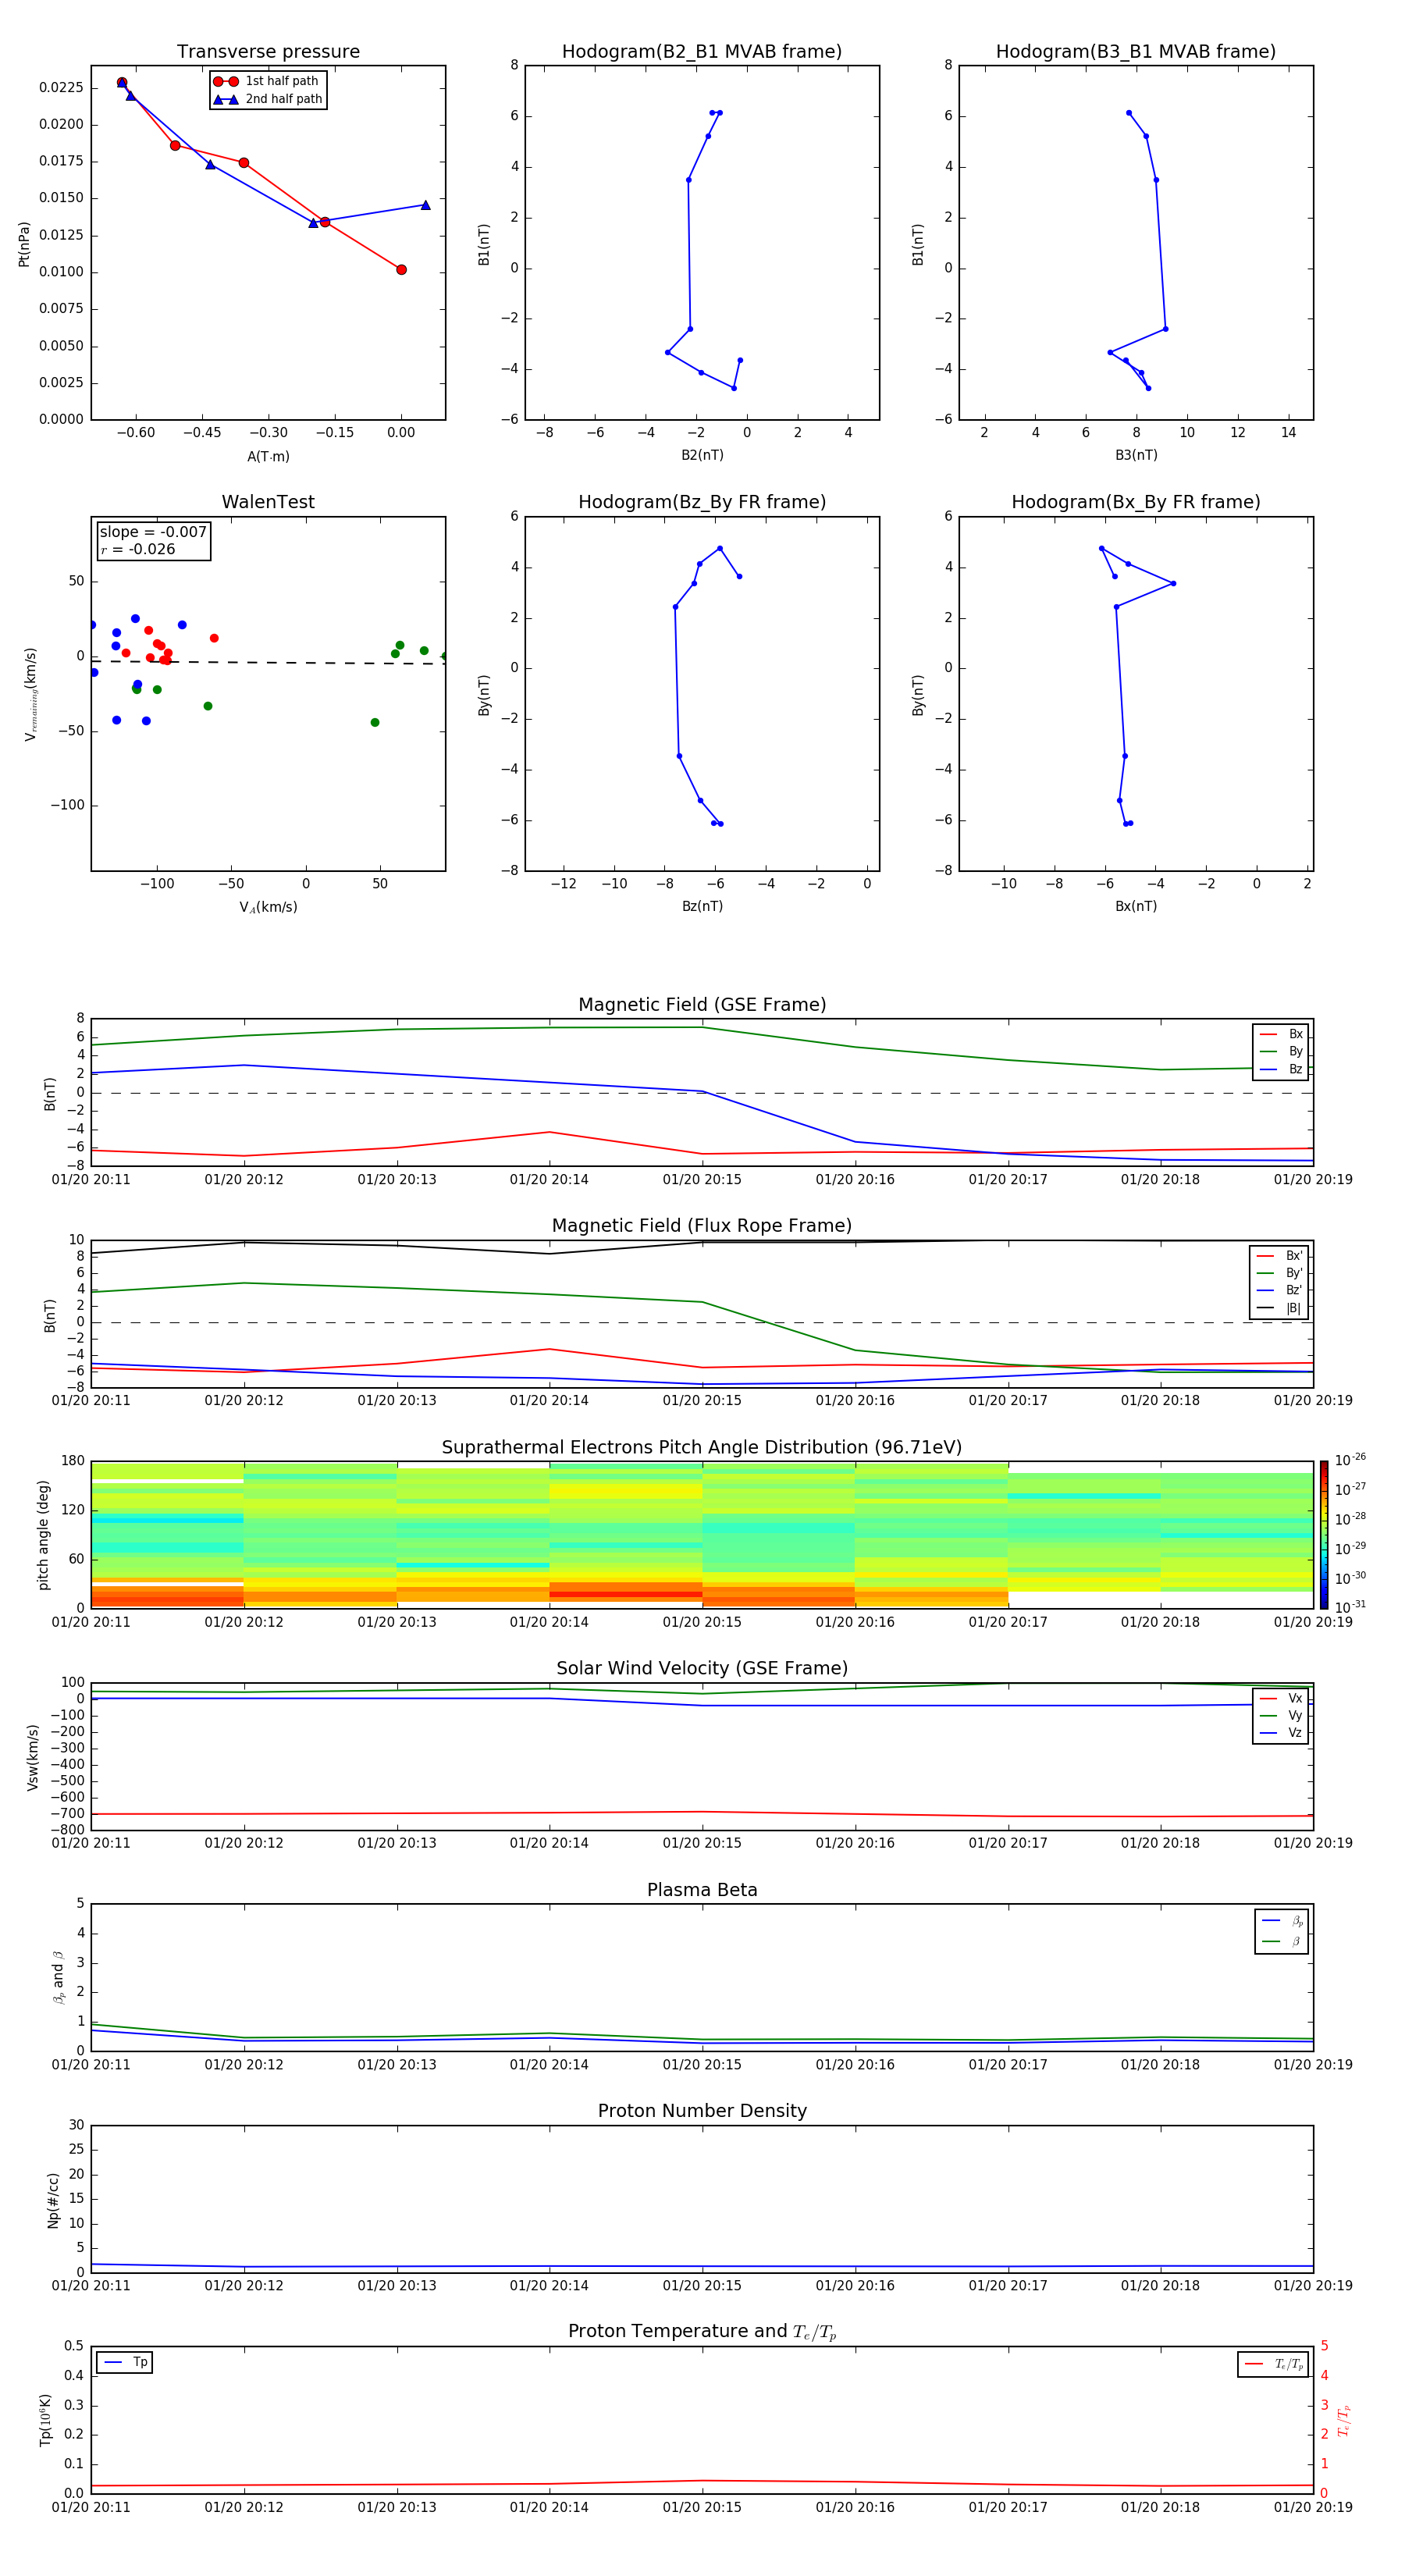
Task: Click the red "Te/Tp" right-side axis label
Action: (1343, 2420)
